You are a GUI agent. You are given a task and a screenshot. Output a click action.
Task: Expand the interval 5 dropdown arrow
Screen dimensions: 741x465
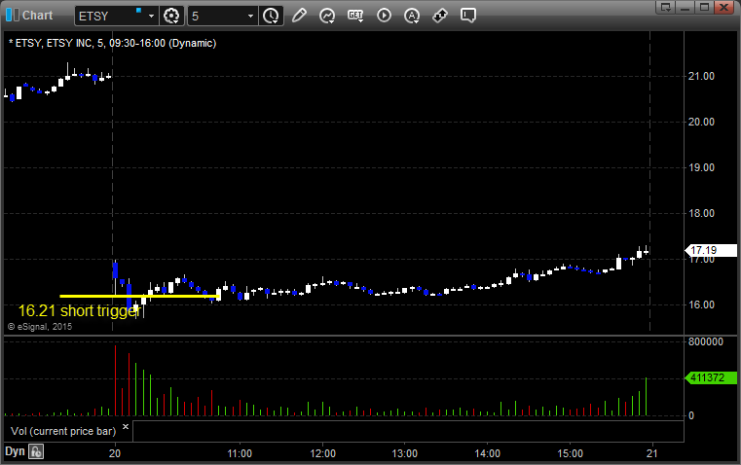pyautogui.click(x=250, y=16)
